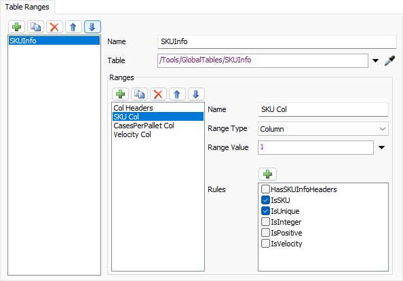Duplicate the selected SKUInfo table entry
The height and width of the screenshot is (281, 403).
(x=35, y=26)
